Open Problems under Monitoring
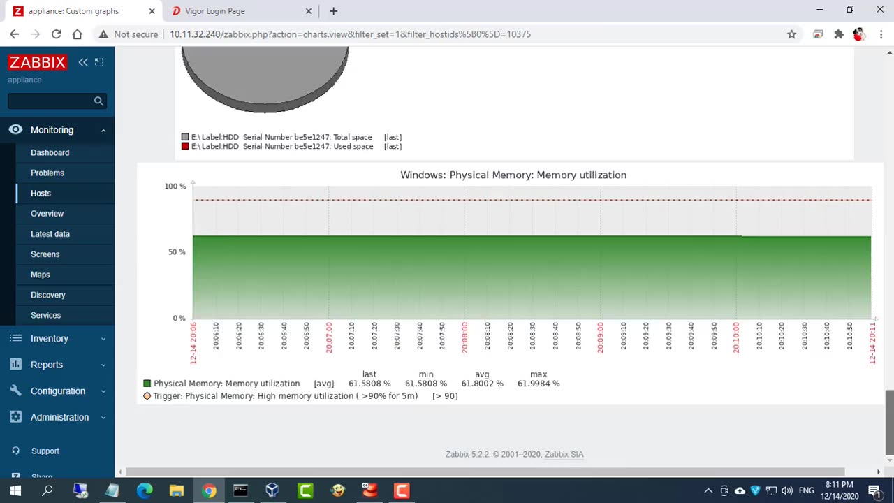894x503 pixels. (x=47, y=173)
